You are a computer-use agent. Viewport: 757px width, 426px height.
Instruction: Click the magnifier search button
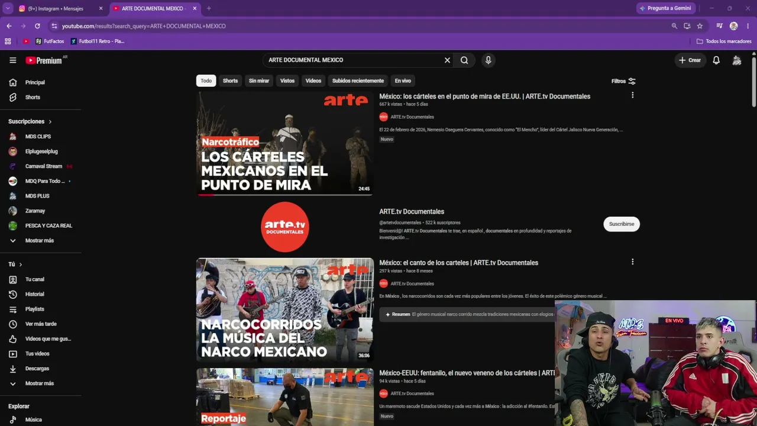(464, 60)
